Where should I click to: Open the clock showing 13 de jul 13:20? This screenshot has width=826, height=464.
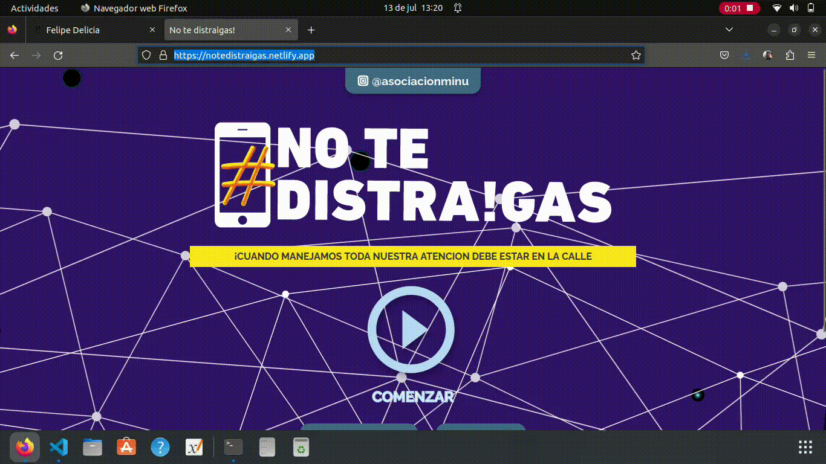[413, 8]
